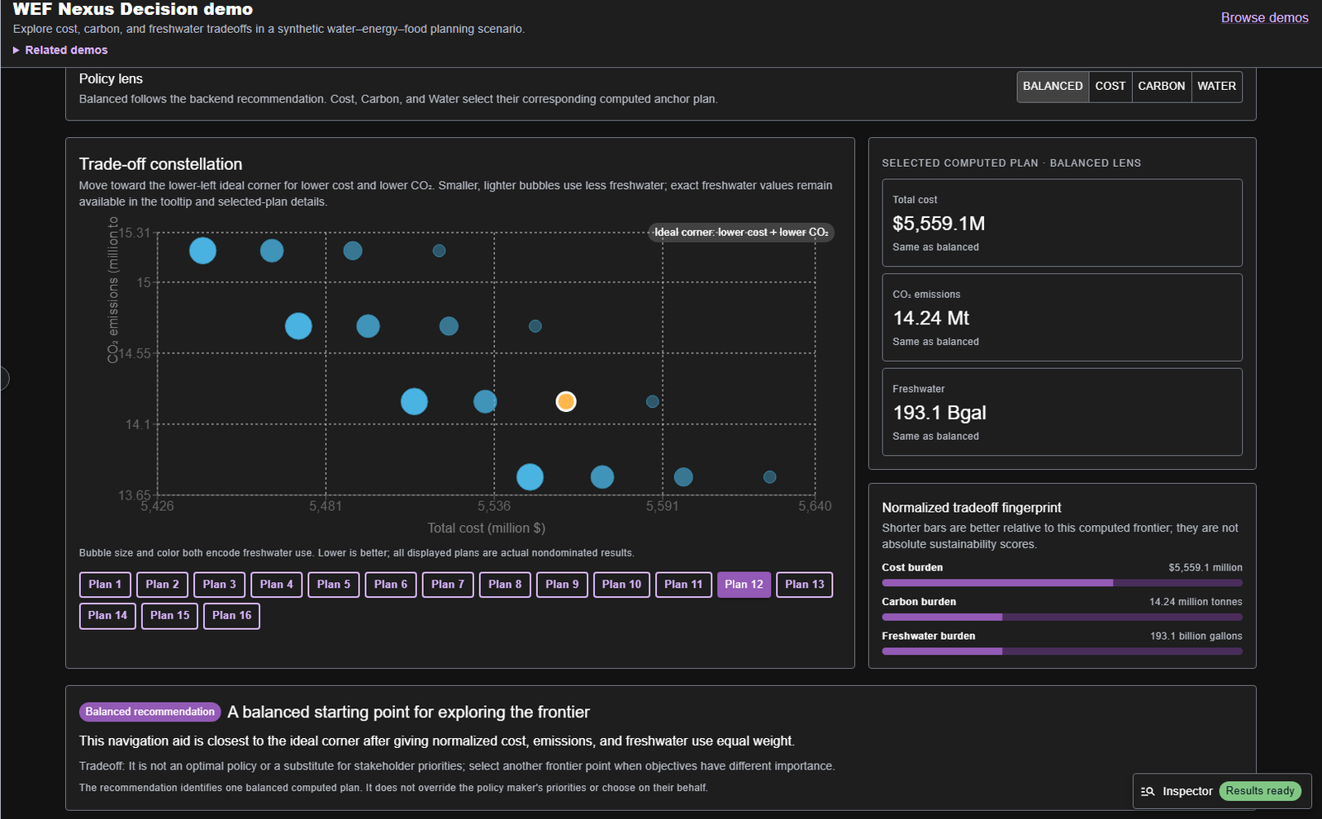The height and width of the screenshot is (819, 1322).
Task: Choose Plan 3 from the plan list
Action: [x=219, y=585]
